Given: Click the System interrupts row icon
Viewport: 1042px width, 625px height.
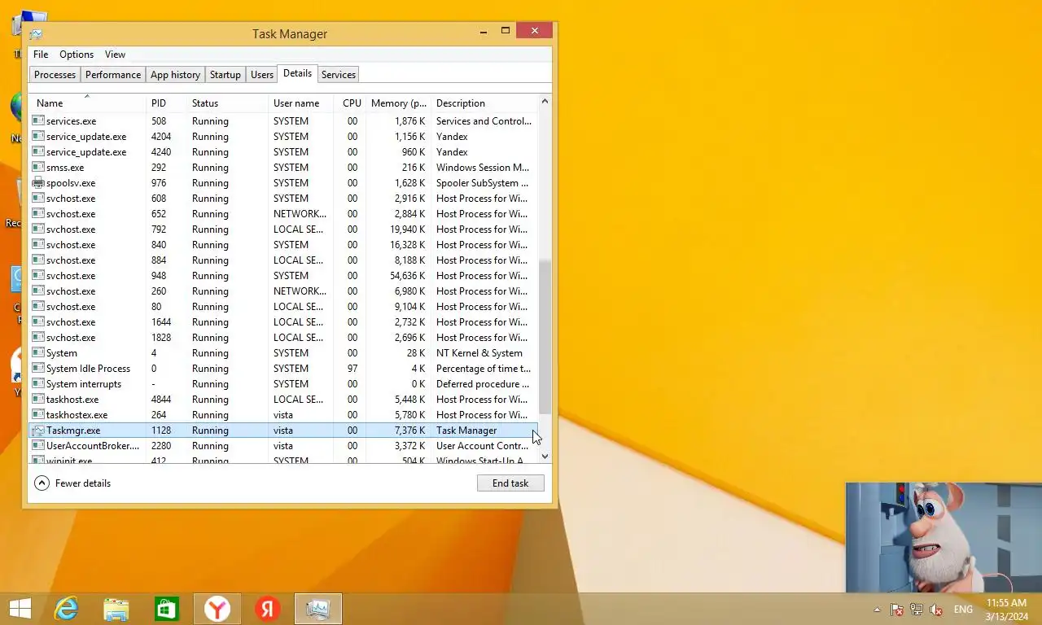Looking at the screenshot, I should 37,384.
